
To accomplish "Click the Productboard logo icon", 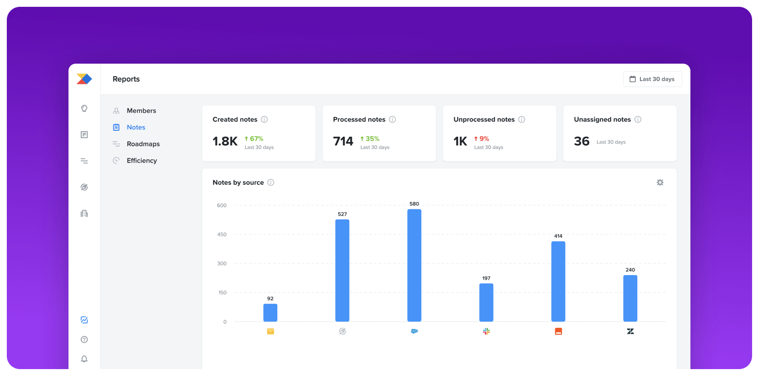I will 84,79.
